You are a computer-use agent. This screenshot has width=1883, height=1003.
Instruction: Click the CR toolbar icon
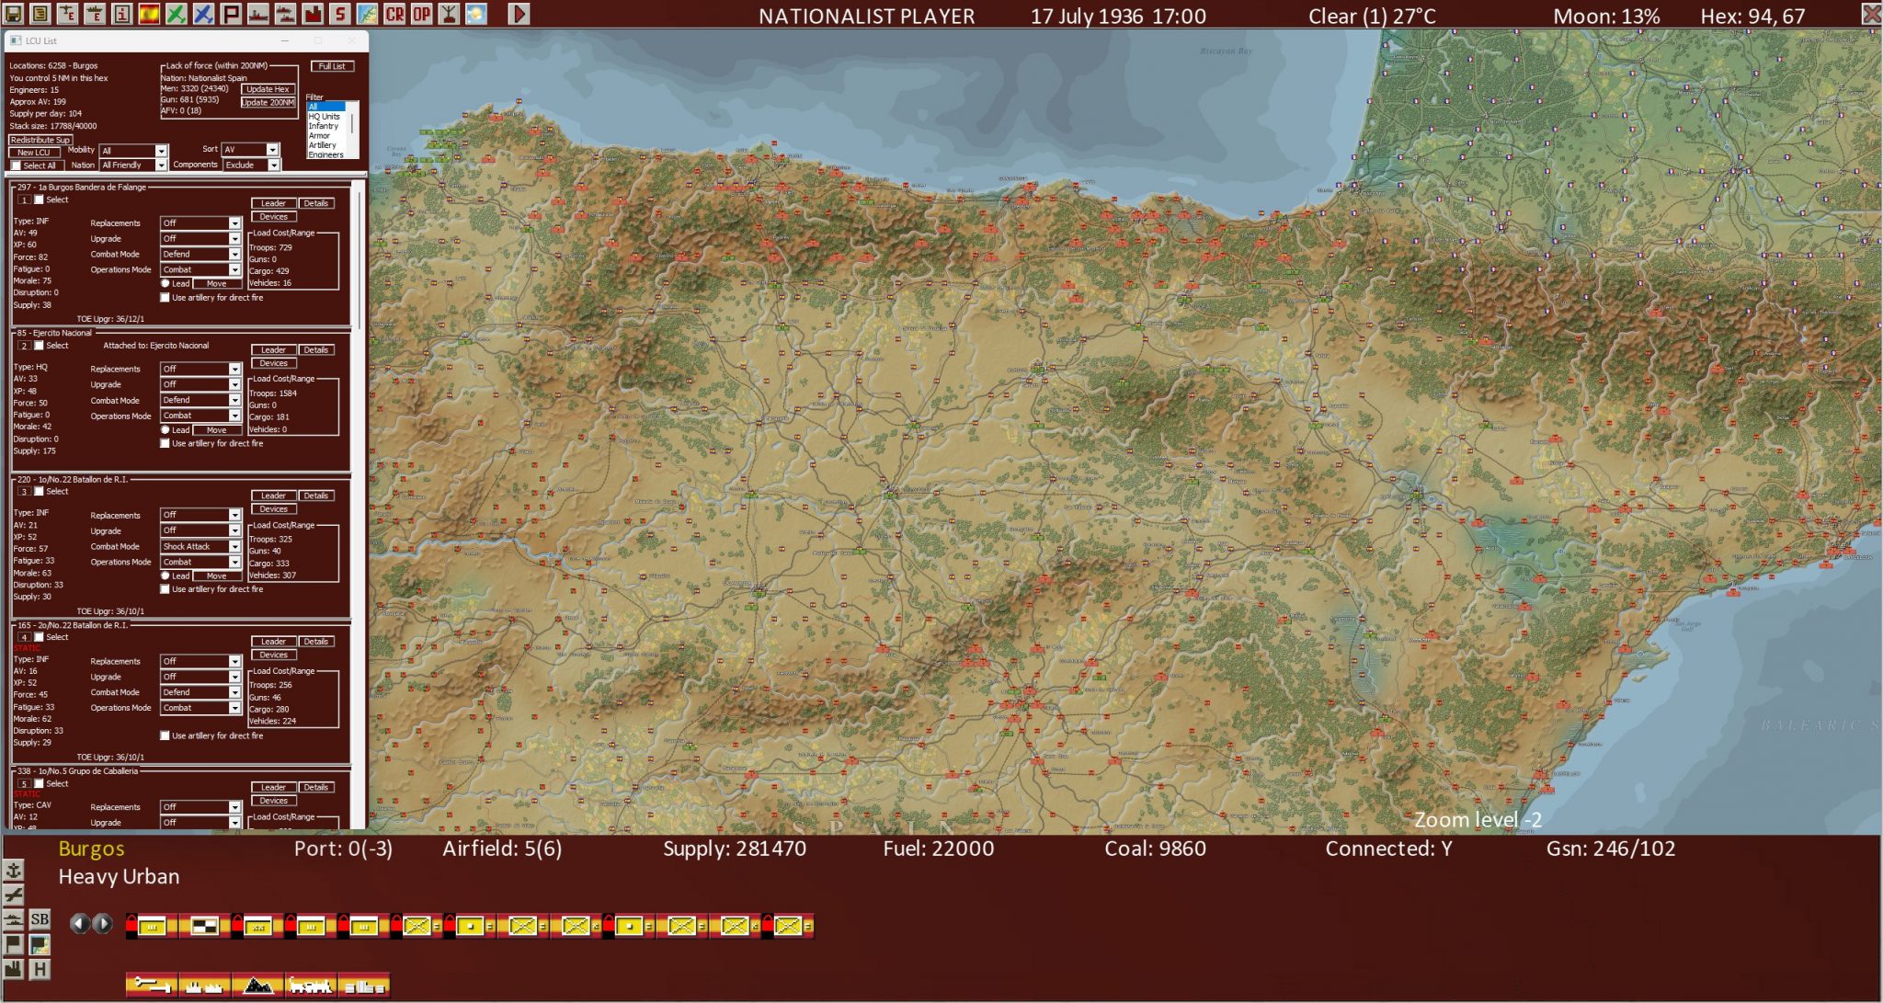click(x=394, y=14)
